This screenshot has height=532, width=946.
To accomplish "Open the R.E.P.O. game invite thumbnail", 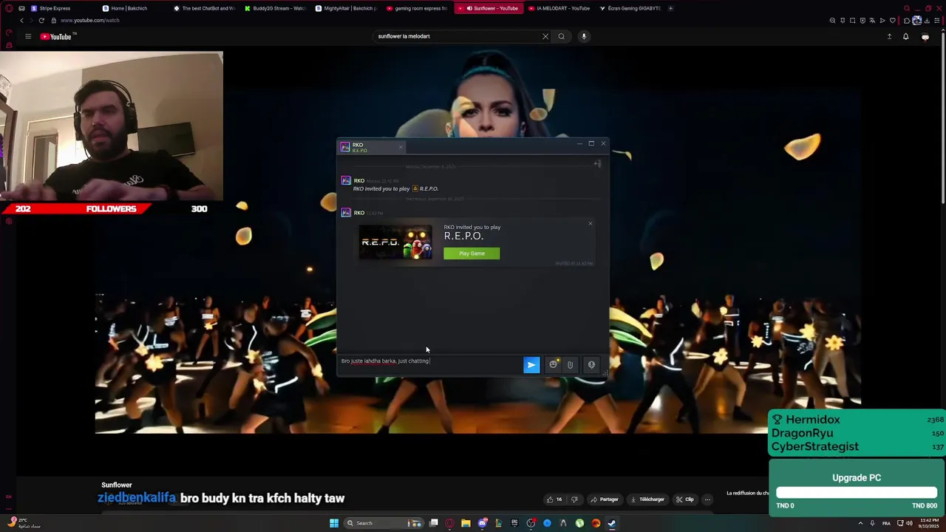I will (395, 242).
